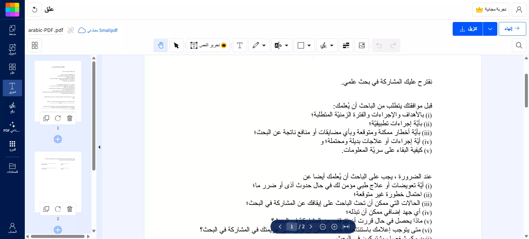The height and width of the screenshot is (239, 529).
Task: Open Documents folder in the sidebar
Action: click(12, 168)
